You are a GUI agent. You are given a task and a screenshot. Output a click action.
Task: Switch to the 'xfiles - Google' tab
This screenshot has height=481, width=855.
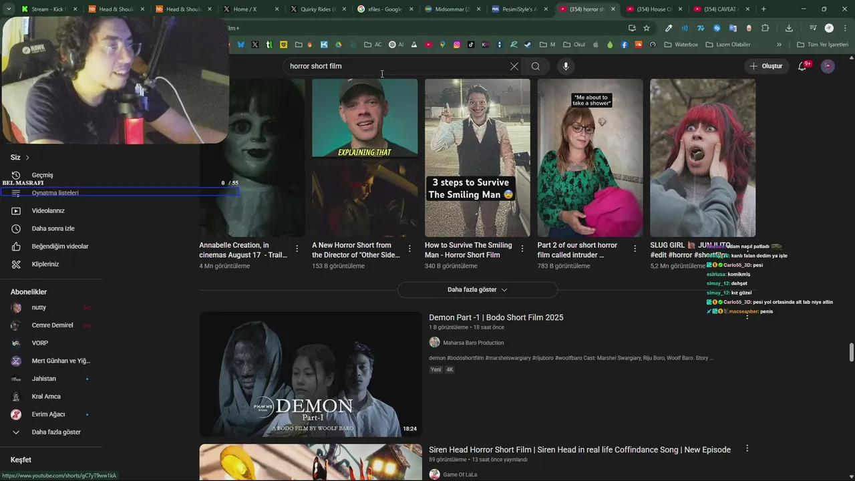(384, 9)
